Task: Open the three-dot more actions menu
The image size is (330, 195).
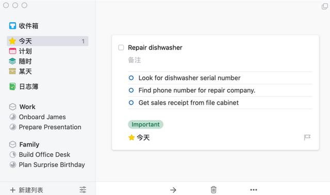Action: [x=254, y=190]
